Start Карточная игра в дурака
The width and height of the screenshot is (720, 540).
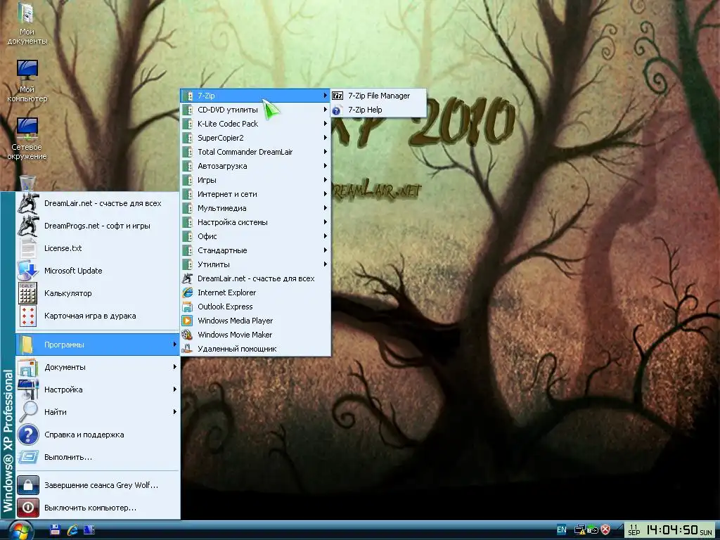(97, 316)
